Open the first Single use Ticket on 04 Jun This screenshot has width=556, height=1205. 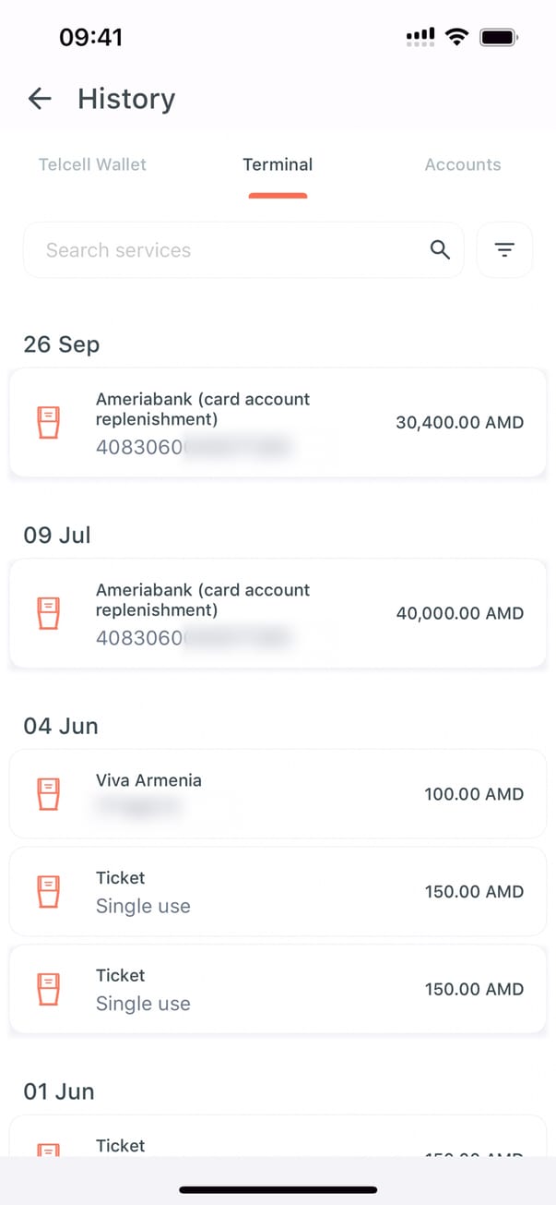coord(278,892)
